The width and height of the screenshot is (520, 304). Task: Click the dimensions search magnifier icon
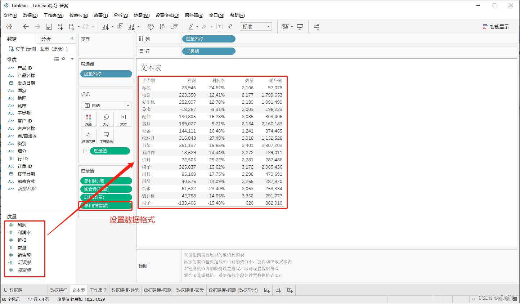click(63, 59)
